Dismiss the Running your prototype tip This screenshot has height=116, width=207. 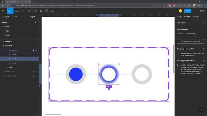pyautogui.click(x=204, y=61)
